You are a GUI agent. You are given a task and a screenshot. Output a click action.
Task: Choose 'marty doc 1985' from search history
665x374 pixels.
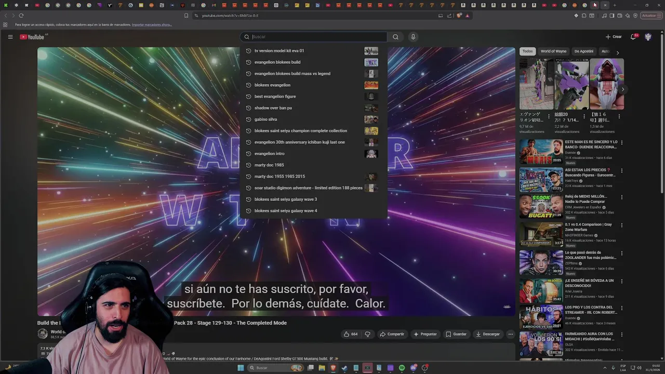[314, 165]
